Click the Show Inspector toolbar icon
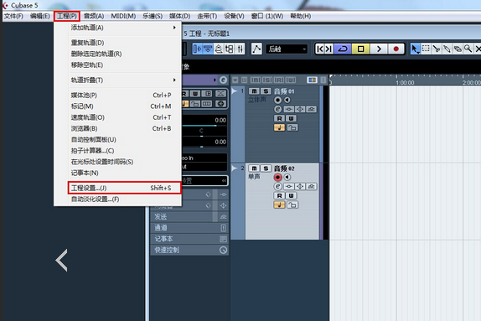The image size is (481, 321). (198, 49)
